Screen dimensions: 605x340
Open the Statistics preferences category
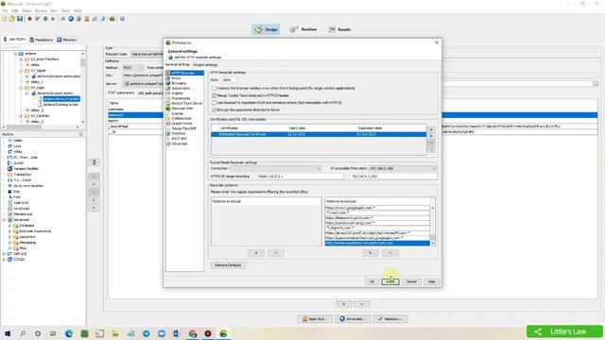[x=179, y=133]
